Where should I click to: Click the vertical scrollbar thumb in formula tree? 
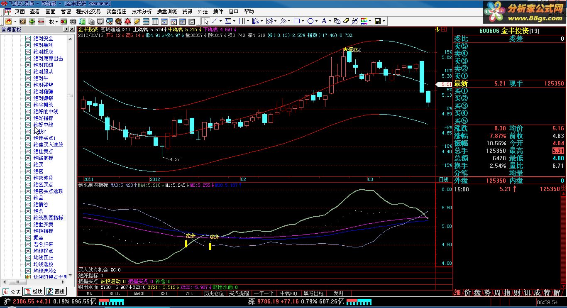(70, 96)
